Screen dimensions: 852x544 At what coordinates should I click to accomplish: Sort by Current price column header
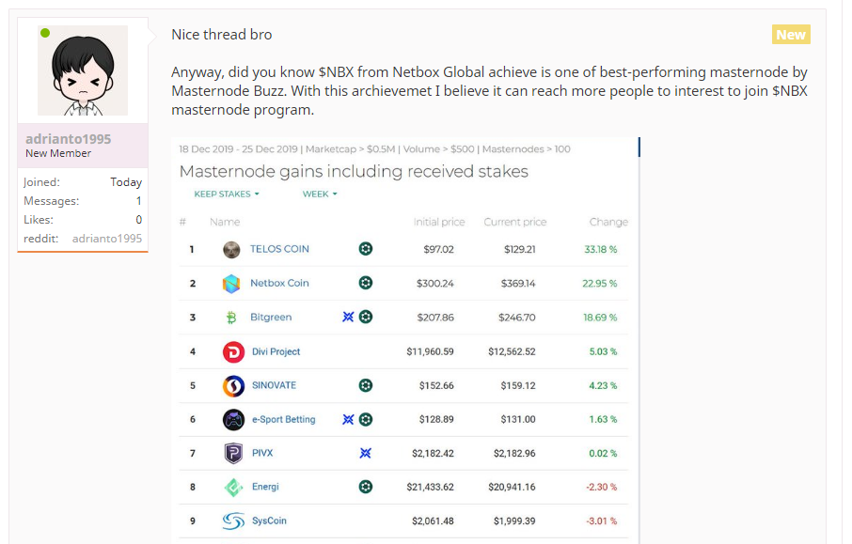tap(515, 222)
